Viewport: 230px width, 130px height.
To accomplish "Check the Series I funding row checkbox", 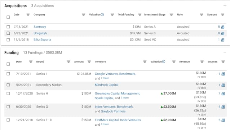I will pos(8,74).
